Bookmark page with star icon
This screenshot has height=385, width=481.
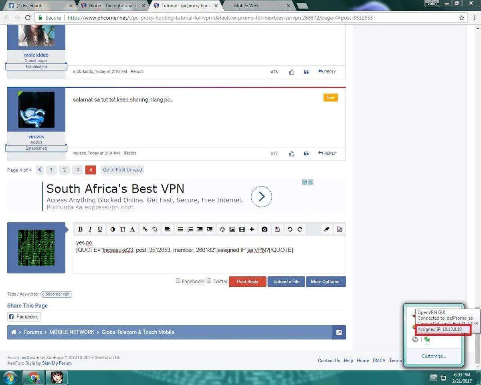pyautogui.click(x=462, y=18)
